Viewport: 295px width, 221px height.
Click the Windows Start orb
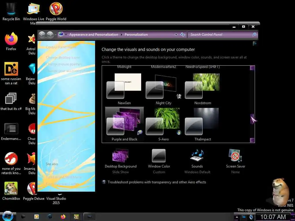7,216
